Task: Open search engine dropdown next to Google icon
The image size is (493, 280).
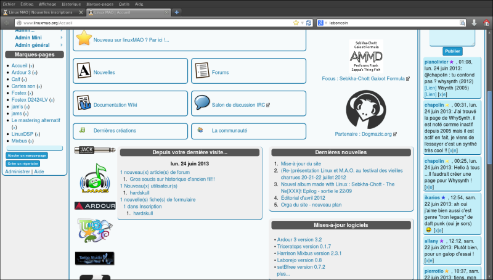Action: (326, 23)
